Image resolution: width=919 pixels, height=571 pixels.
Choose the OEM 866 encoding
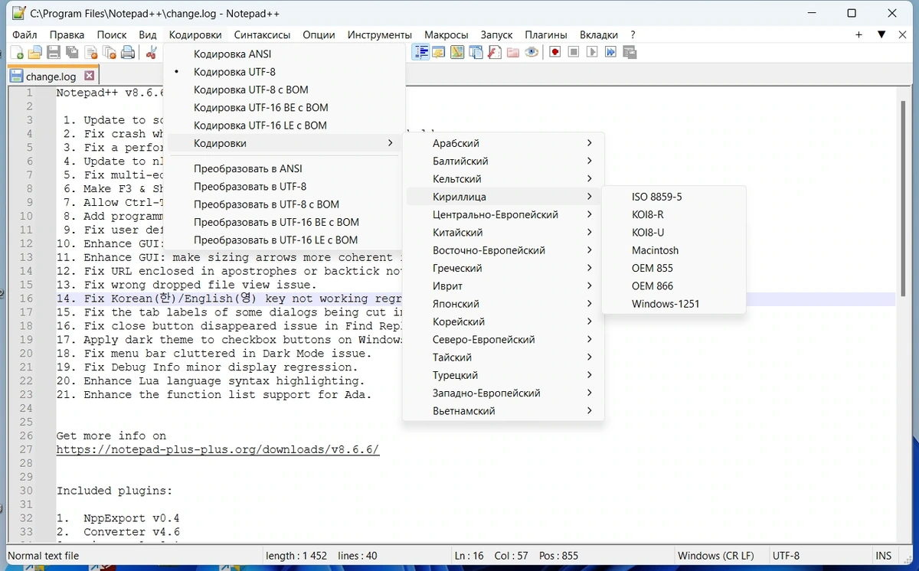tap(673, 286)
